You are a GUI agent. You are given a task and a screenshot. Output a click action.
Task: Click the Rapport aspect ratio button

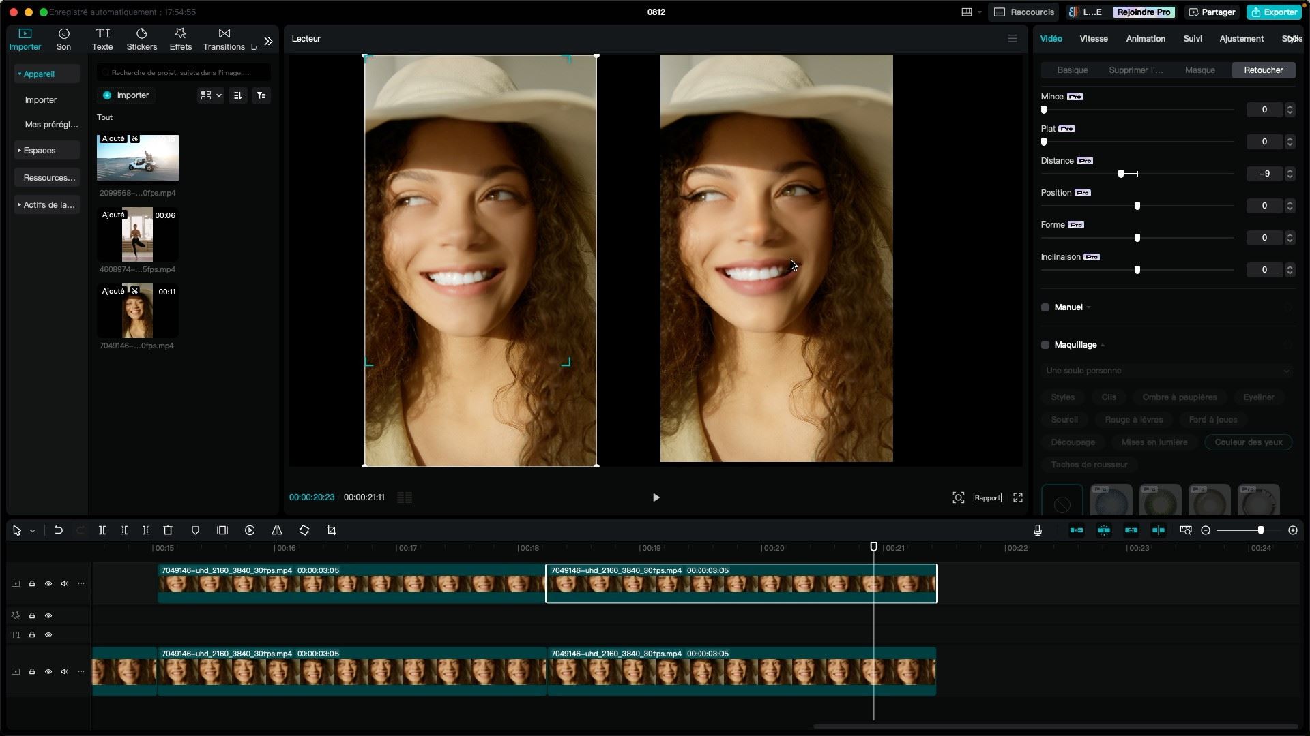pos(987,497)
